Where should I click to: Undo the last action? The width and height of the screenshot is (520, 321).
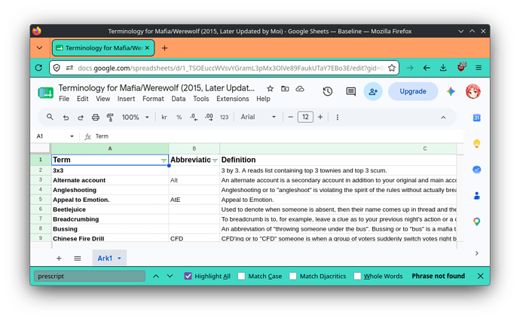66,117
